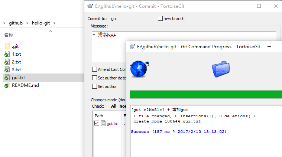Click the blue globe animation icon
282x157 pixels.
[x=140, y=69]
